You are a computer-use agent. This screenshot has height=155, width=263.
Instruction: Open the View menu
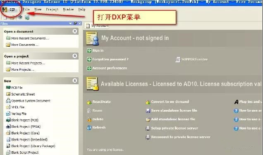pyautogui.click(x=38, y=10)
